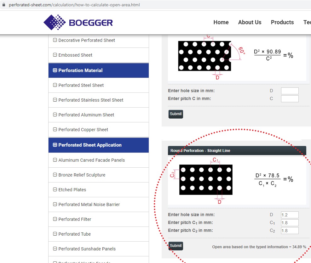Open the Home menu item
Image resolution: width=311 pixels, height=263 pixels.
pyautogui.click(x=221, y=22)
